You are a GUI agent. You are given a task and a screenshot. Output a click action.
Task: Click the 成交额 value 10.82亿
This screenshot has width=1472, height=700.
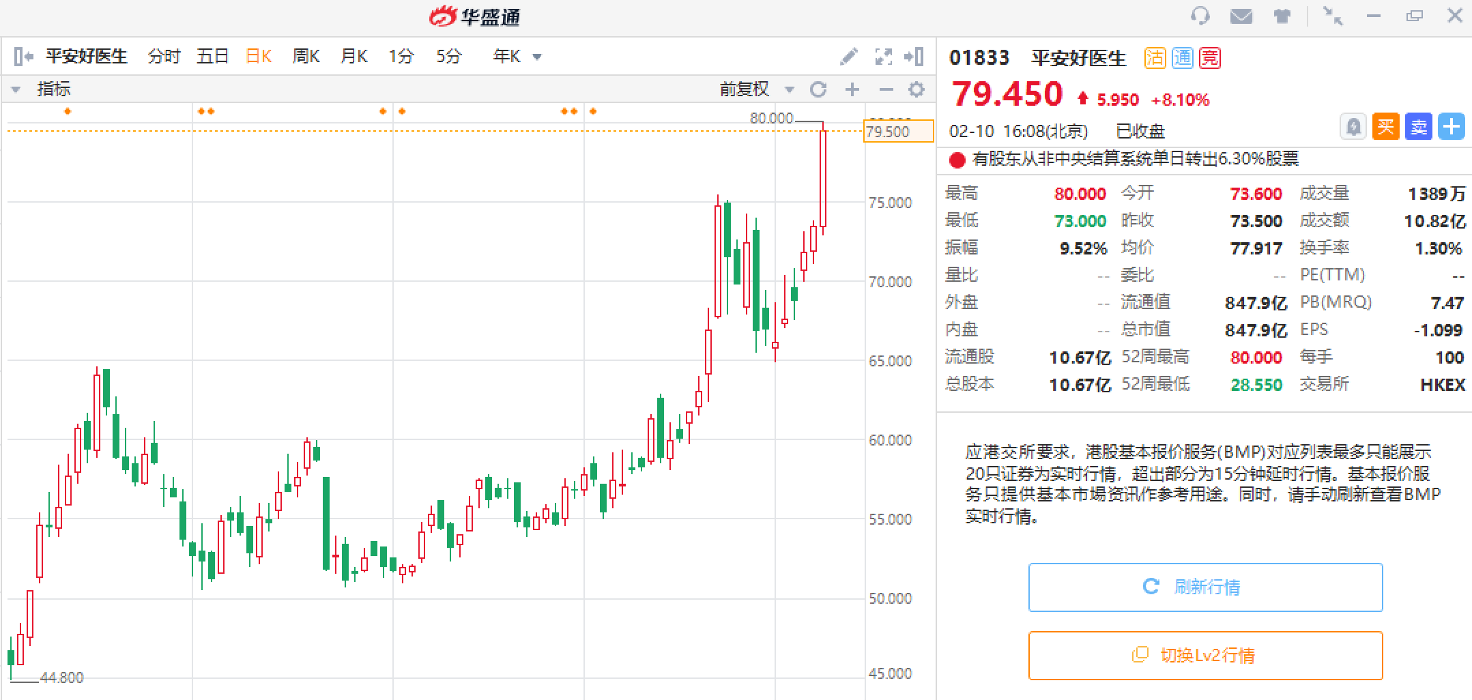coord(1434,221)
